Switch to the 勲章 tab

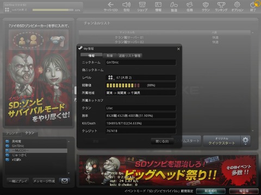pos(110,56)
